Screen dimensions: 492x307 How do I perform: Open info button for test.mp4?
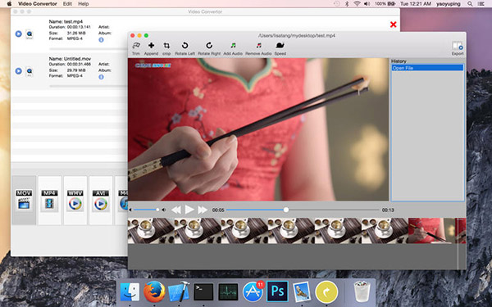(x=101, y=40)
